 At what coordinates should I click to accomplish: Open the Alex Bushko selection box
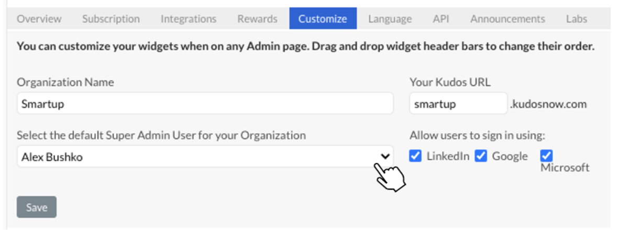[x=205, y=156]
